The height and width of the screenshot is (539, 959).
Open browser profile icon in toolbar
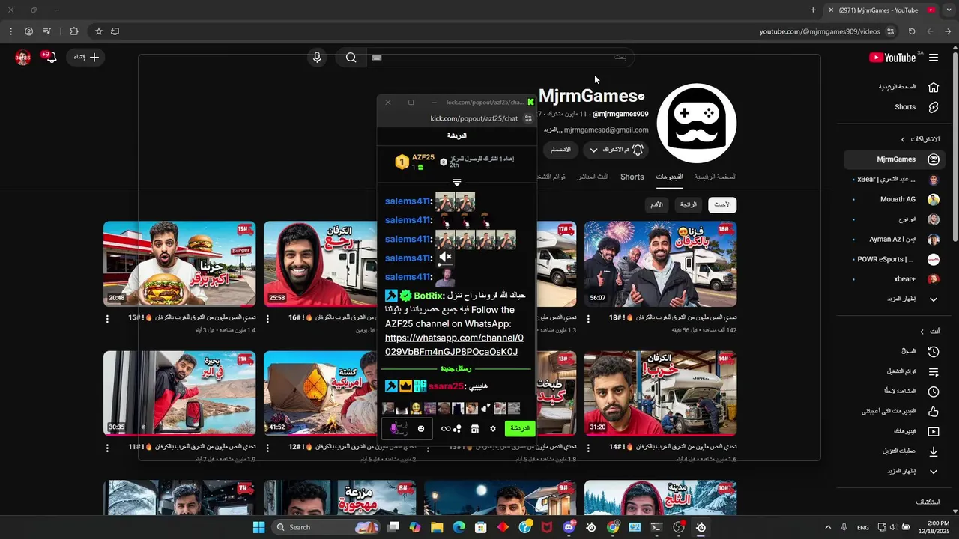click(28, 31)
